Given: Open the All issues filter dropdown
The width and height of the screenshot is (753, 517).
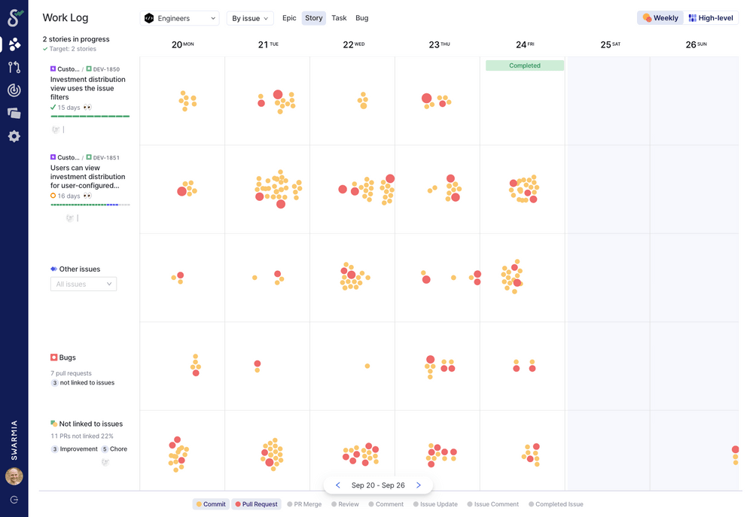Looking at the screenshot, I should coord(83,284).
